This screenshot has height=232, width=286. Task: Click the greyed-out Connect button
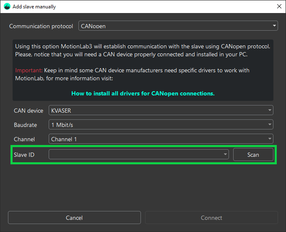pyautogui.click(x=211, y=218)
